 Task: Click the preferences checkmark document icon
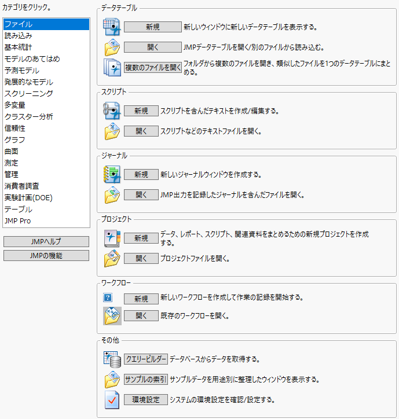point(112,400)
